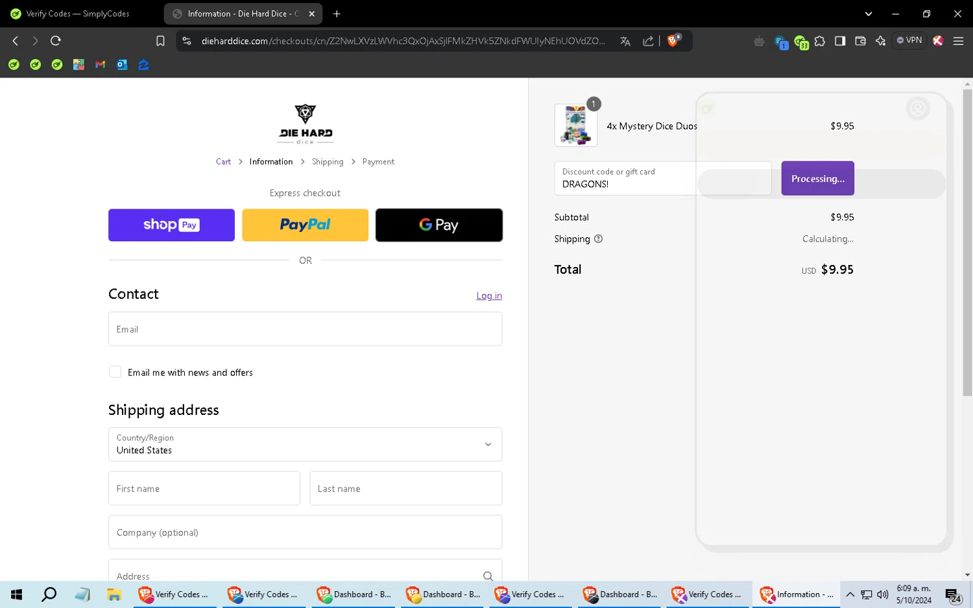Screen dimensions: 973x608
Task: Open Windows taskbar search
Action: pos(49,594)
